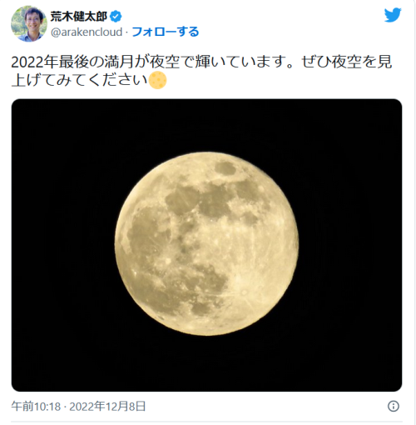Viewport: 416px width, 425px height.
Task: Click the yellow full moon emoji
Action: click(157, 80)
